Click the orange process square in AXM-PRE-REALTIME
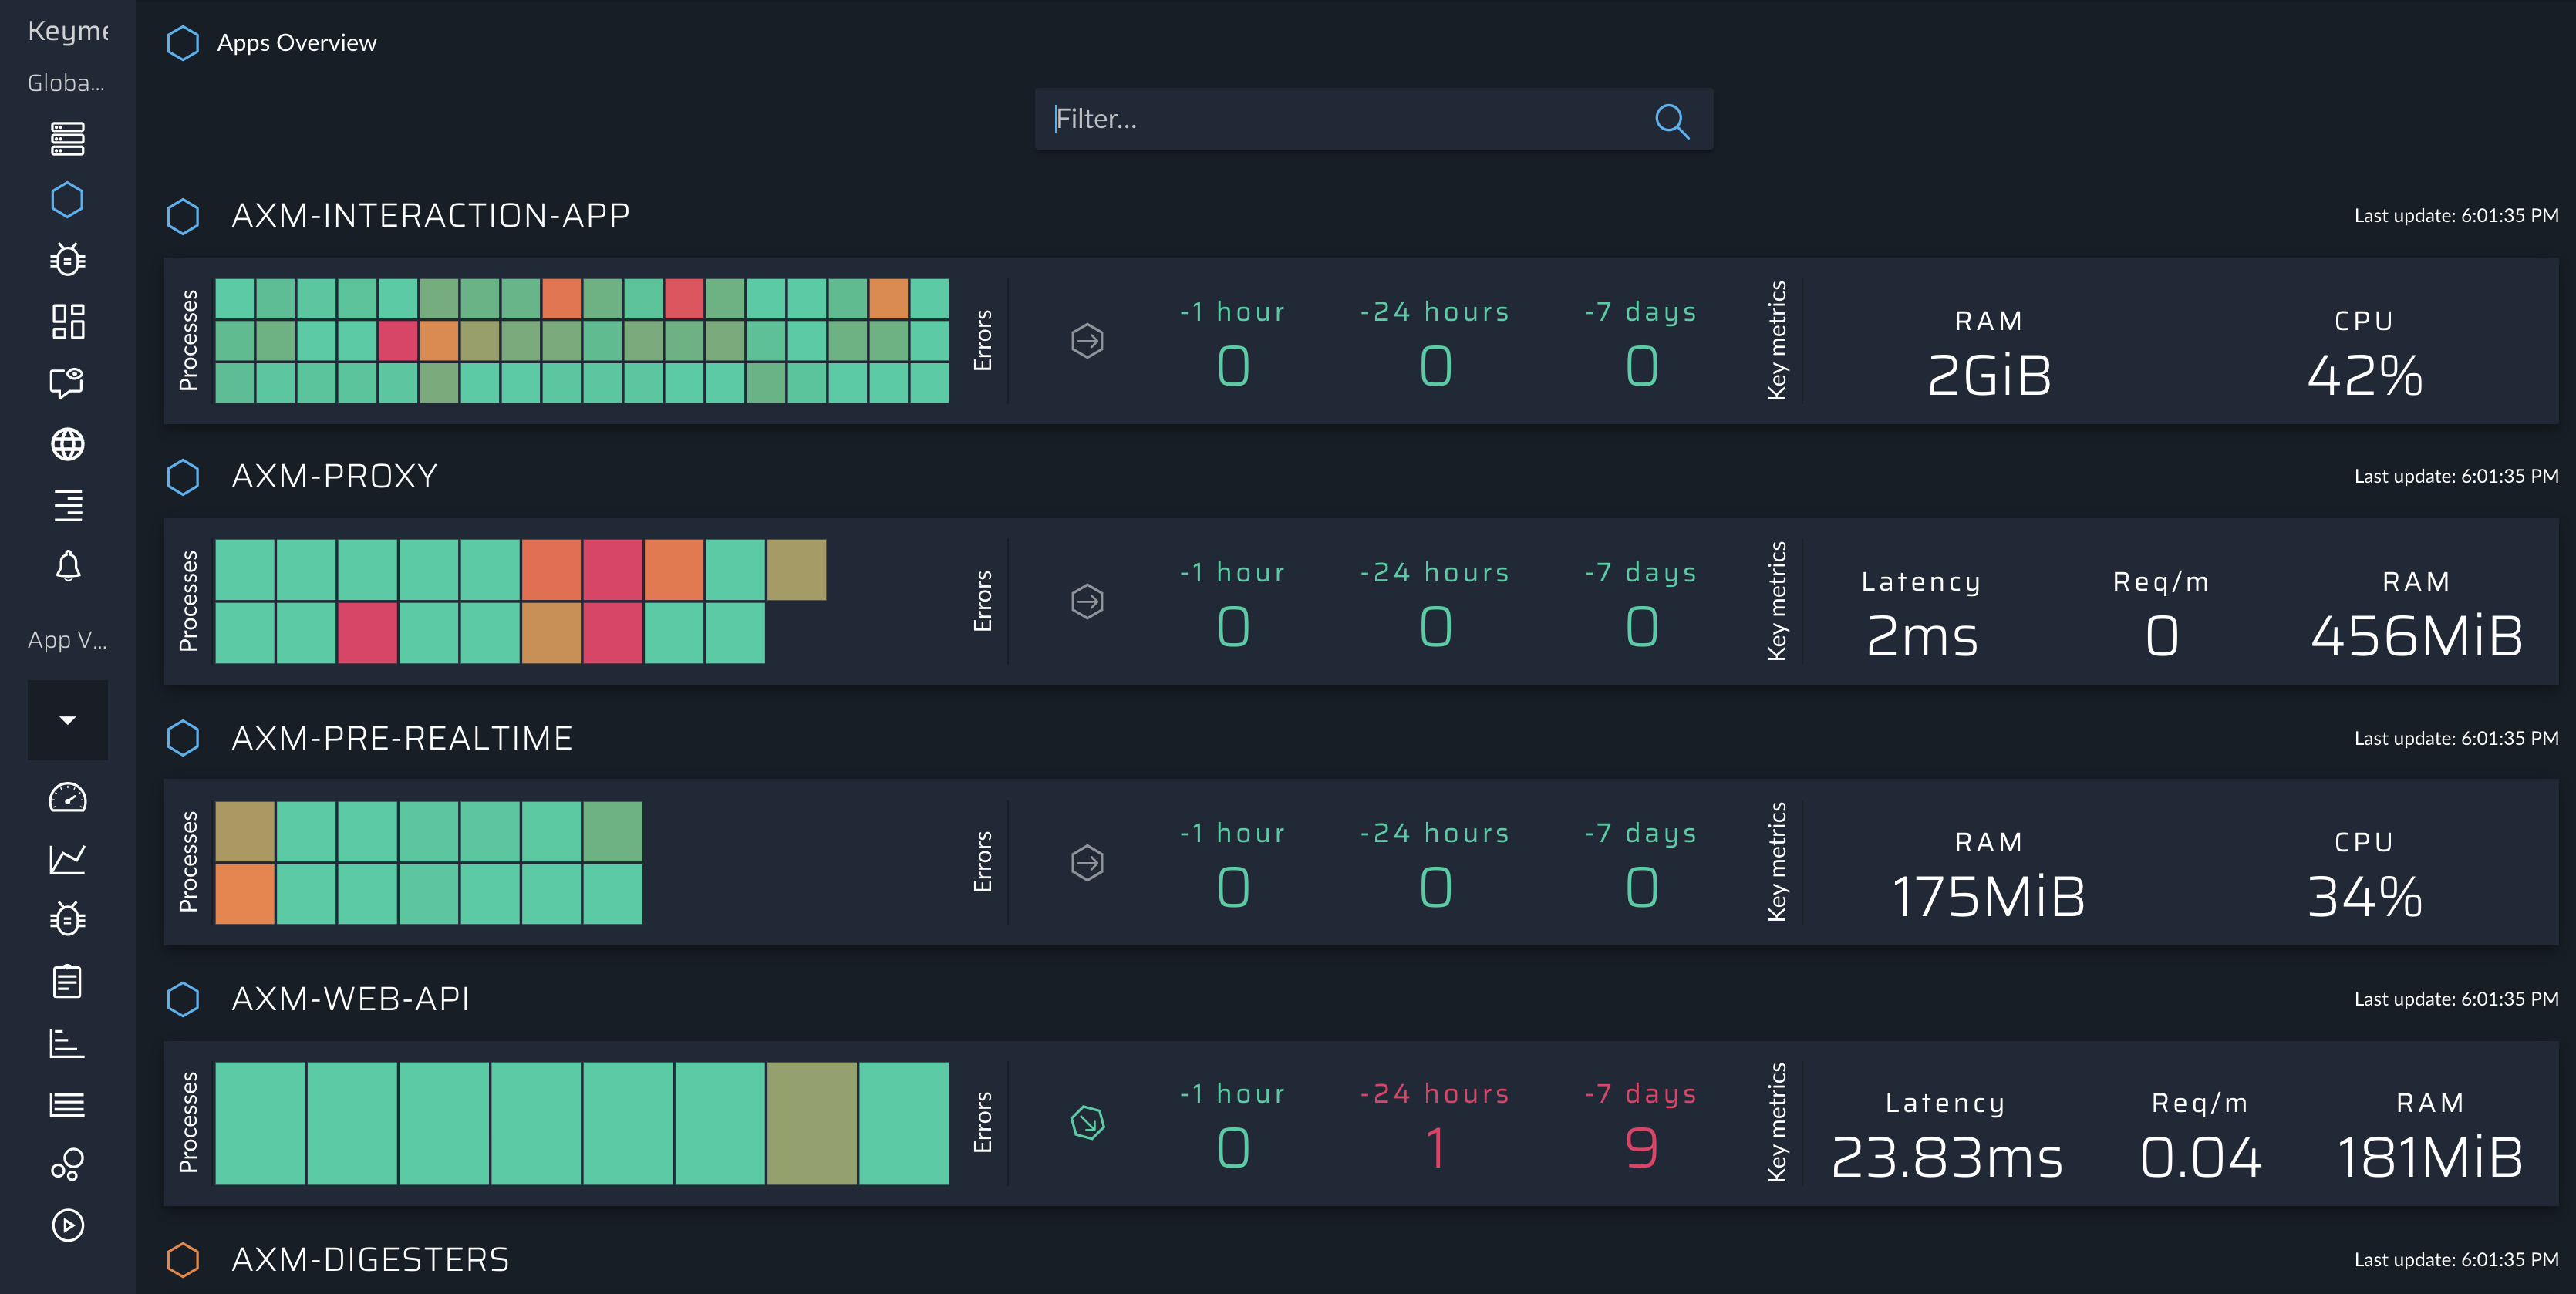The width and height of the screenshot is (2576, 1294). click(245, 893)
